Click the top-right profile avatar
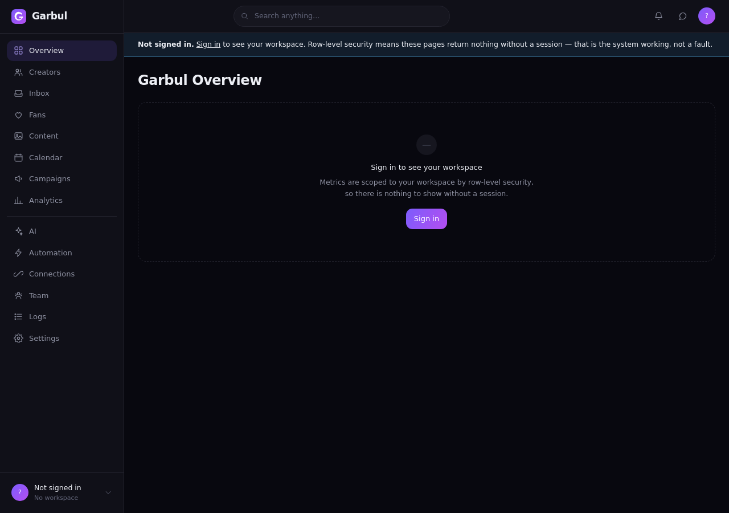Screen dimensions: 729x513 (x=707, y=16)
